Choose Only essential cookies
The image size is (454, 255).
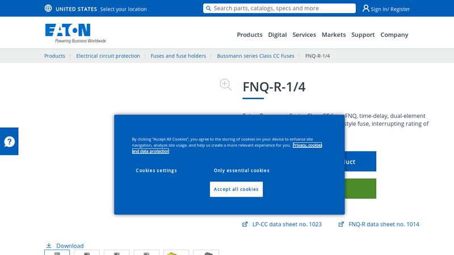(241, 171)
